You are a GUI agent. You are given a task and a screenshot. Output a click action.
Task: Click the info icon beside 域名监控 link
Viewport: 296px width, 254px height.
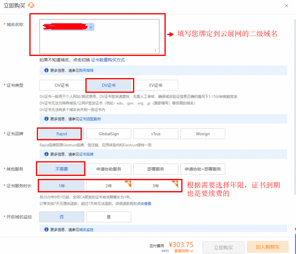click(x=46, y=229)
